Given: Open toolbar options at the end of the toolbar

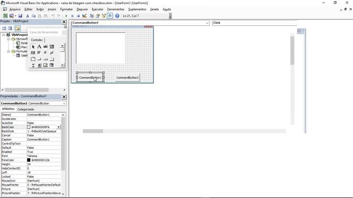Looking at the screenshot, I should 170,16.
